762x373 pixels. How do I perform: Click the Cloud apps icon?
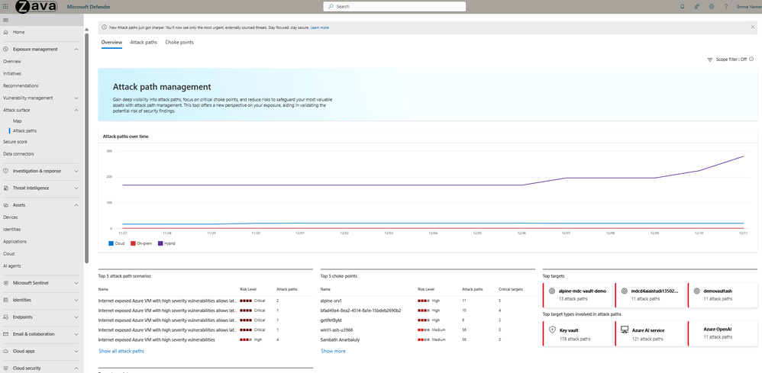point(6,351)
